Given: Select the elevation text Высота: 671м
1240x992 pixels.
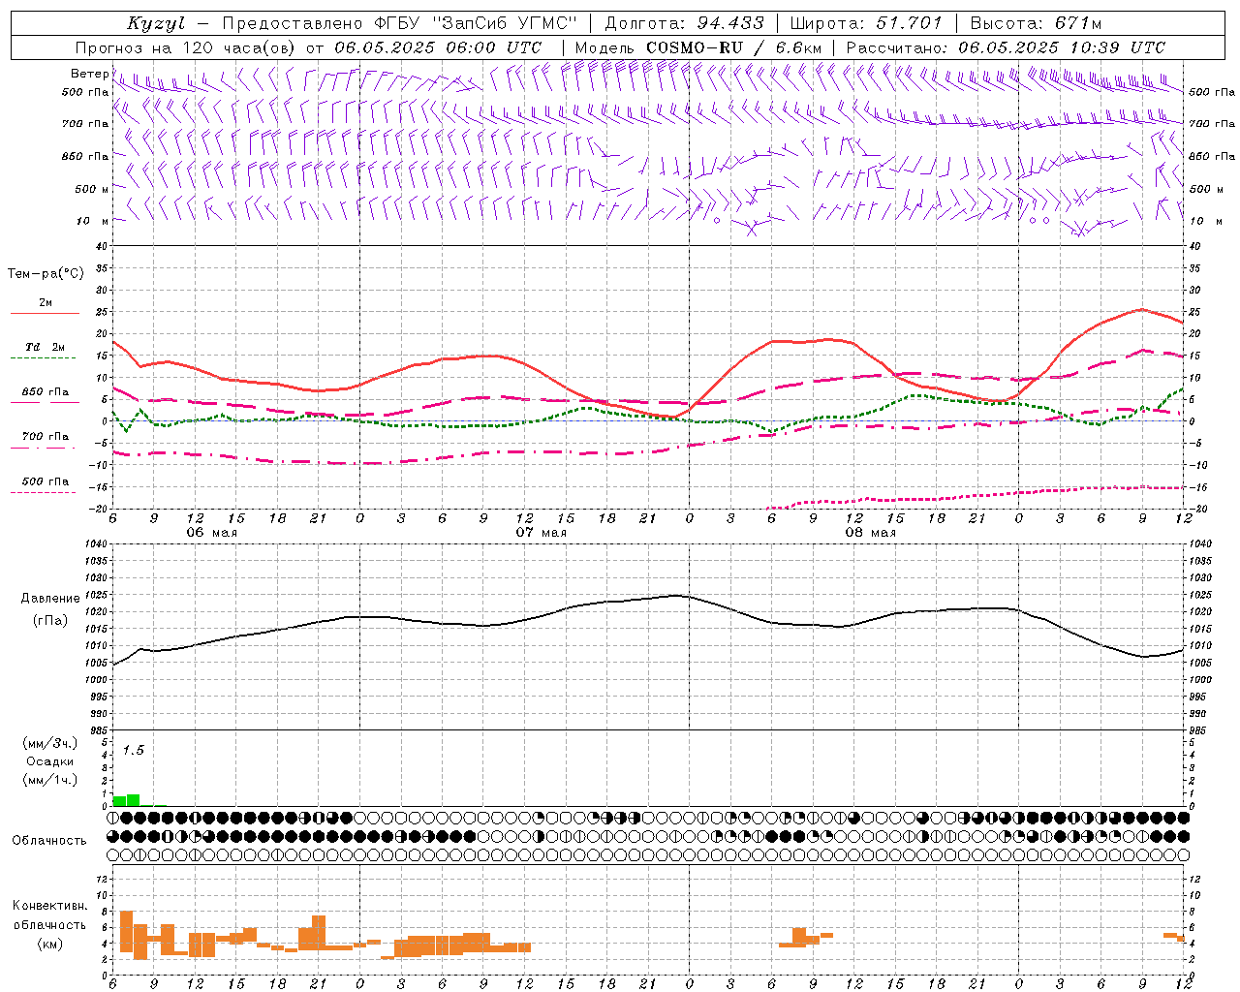Looking at the screenshot, I should click(1036, 23).
